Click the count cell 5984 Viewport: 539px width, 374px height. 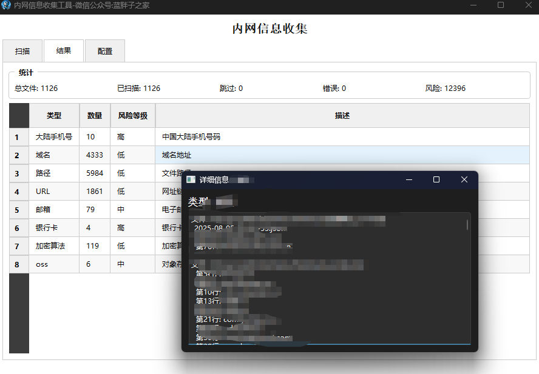pyautogui.click(x=95, y=173)
